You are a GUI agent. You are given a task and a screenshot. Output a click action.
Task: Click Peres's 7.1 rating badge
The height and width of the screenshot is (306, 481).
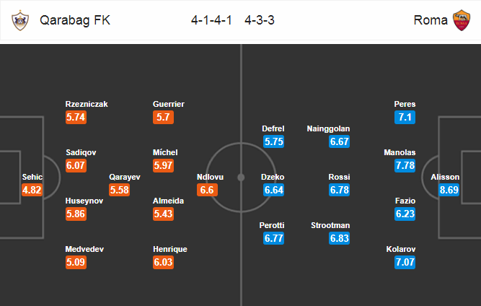click(x=405, y=117)
